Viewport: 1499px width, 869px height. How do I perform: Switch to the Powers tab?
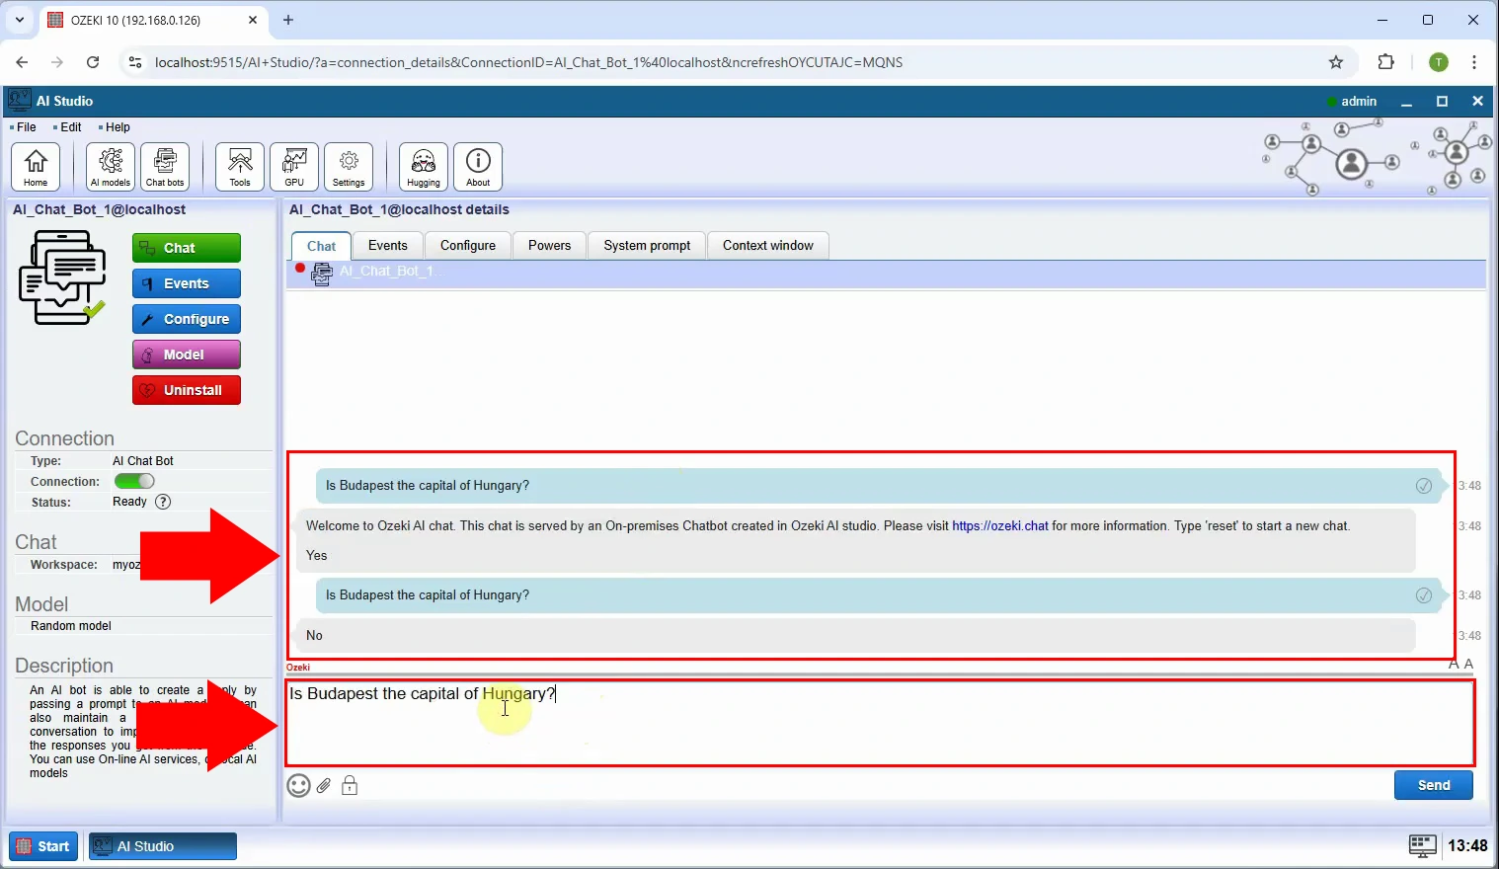549,245
